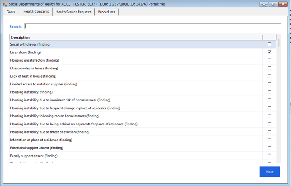Image resolution: width=291 pixels, height=186 pixels.
Task: Check the Lack of heat in house box
Action: tap(269, 76)
